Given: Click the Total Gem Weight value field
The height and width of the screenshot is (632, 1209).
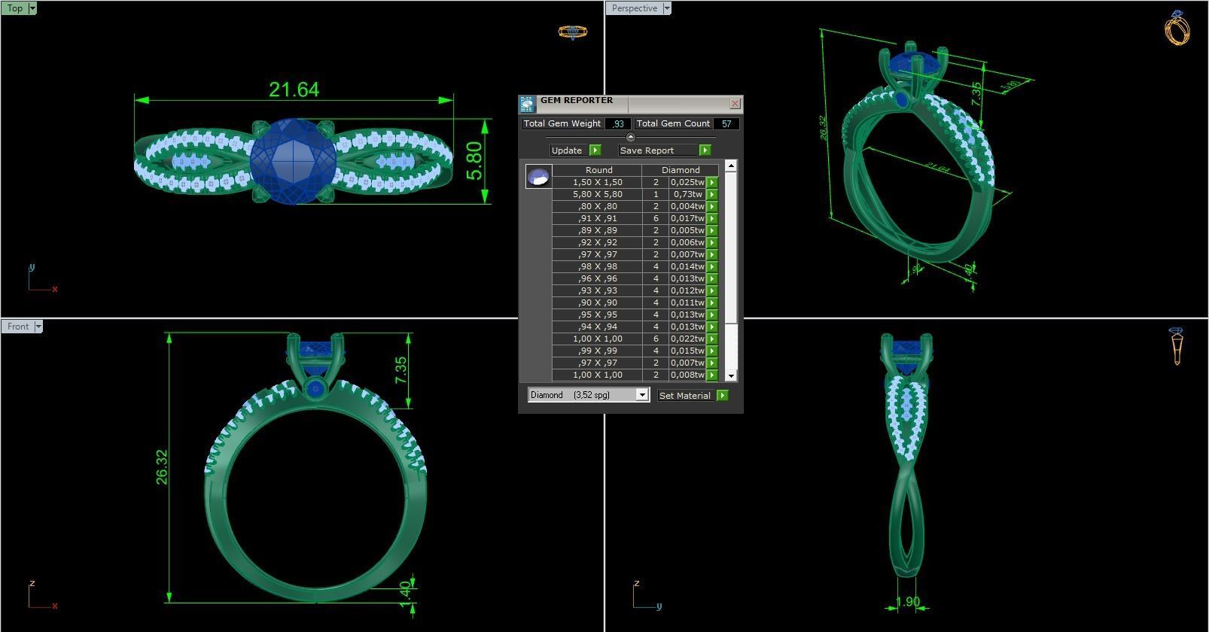Looking at the screenshot, I should click(x=618, y=124).
